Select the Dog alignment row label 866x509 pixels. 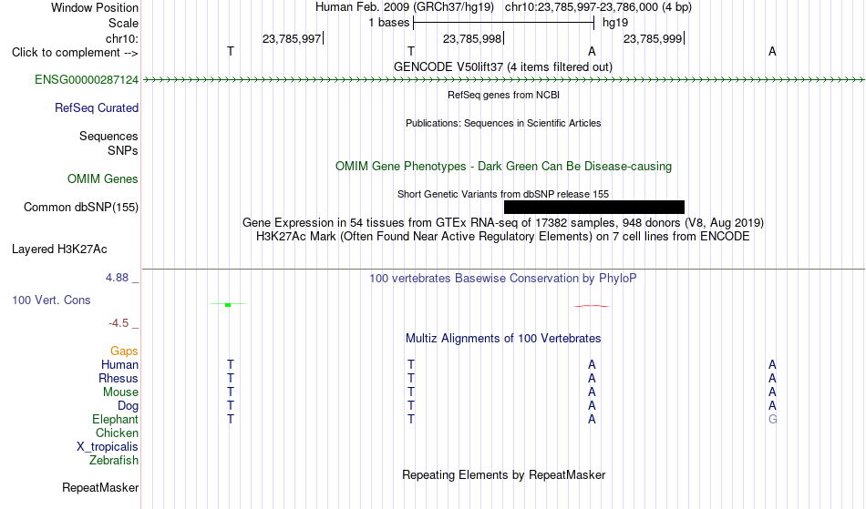tap(129, 406)
